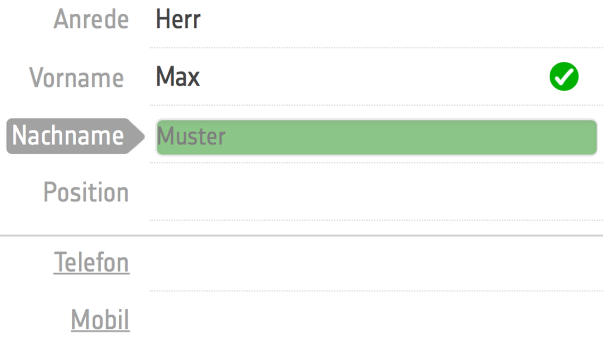603x339 pixels.
Task: Click the gray divider line above Telefon
Action: tap(301, 235)
